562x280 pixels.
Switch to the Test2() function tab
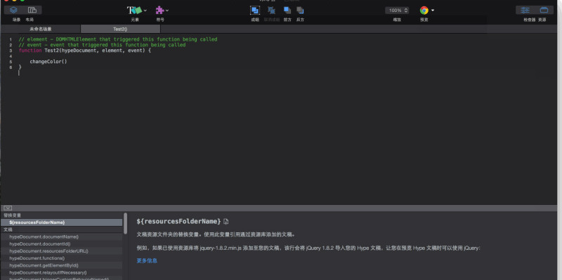click(x=120, y=29)
